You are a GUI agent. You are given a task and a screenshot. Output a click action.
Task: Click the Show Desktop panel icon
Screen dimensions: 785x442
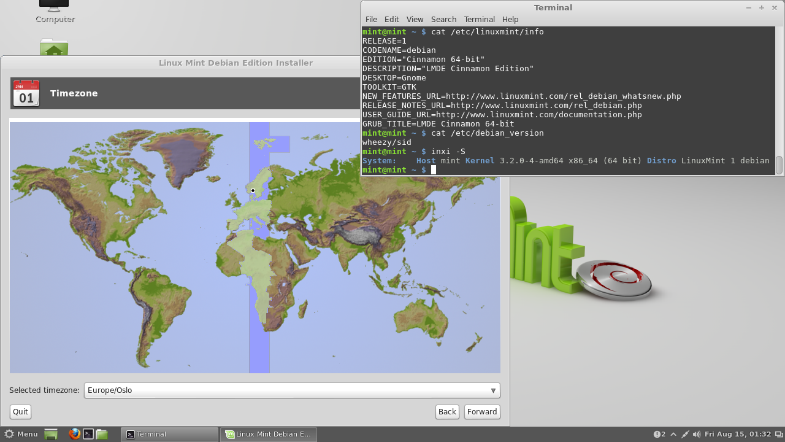click(x=51, y=434)
